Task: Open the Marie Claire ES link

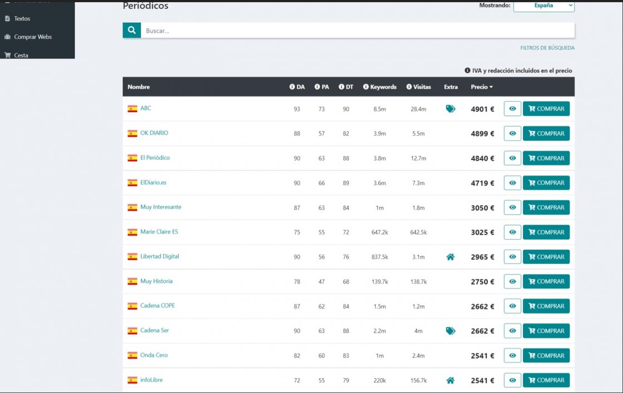Action: 159,231
